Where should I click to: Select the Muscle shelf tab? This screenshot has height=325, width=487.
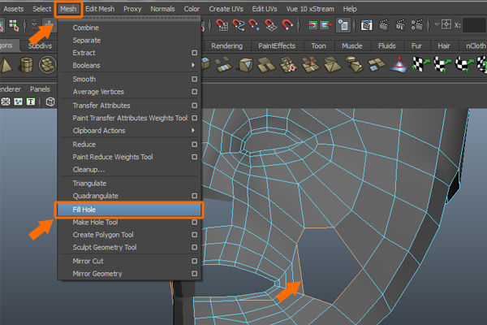351,45
